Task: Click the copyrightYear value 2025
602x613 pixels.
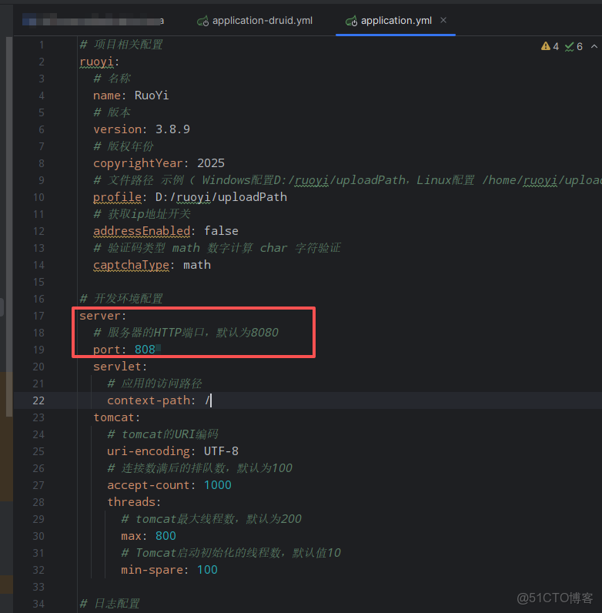Action: (211, 163)
